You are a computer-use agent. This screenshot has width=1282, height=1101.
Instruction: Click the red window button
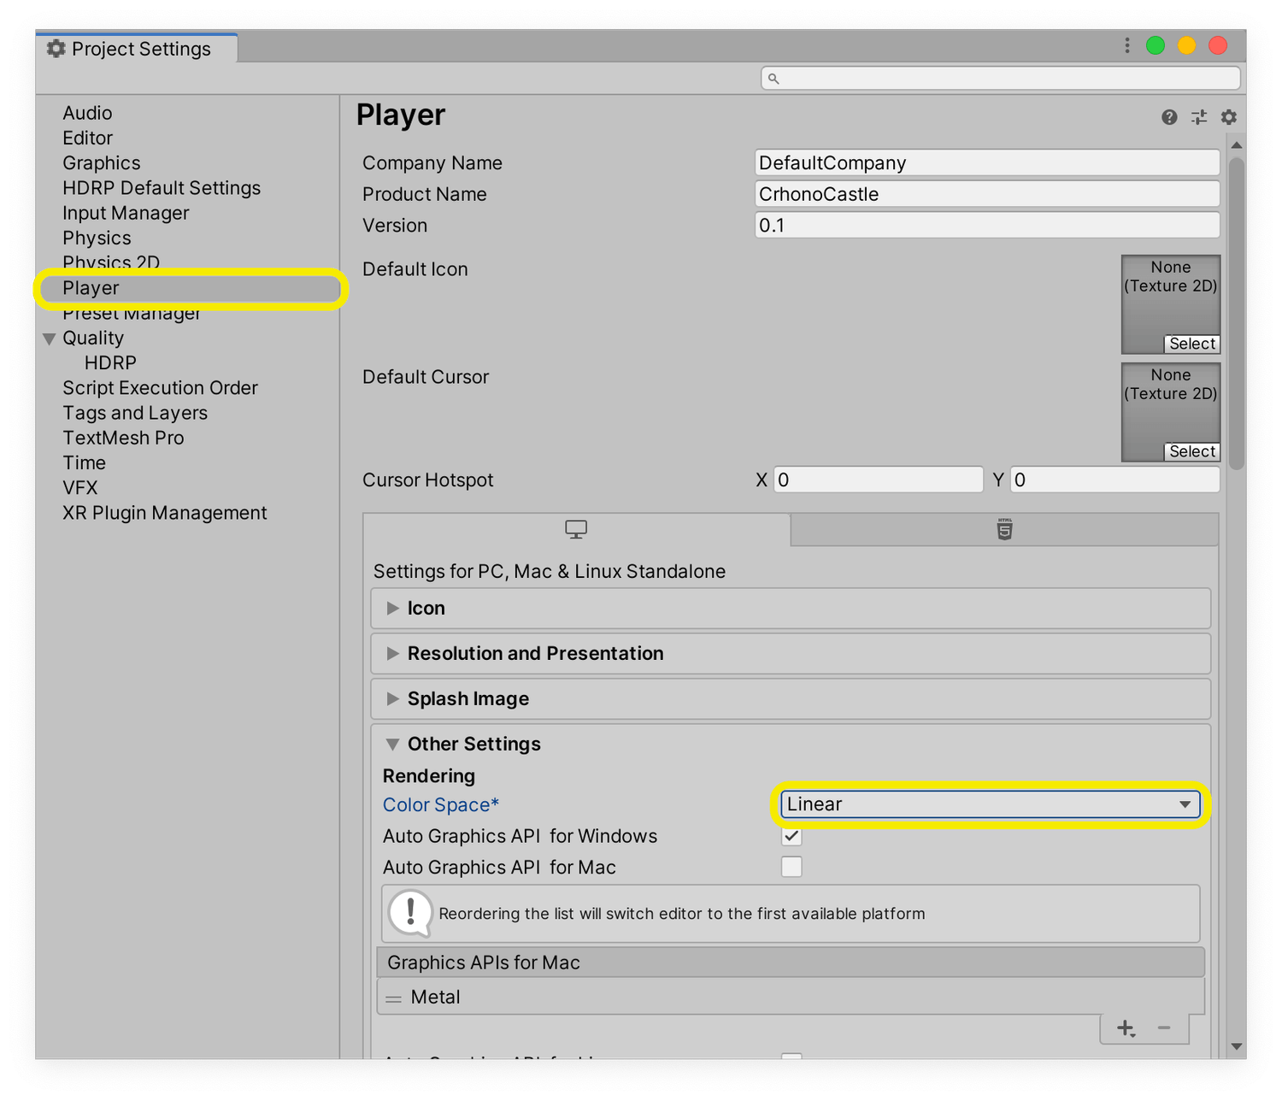coord(1218,45)
